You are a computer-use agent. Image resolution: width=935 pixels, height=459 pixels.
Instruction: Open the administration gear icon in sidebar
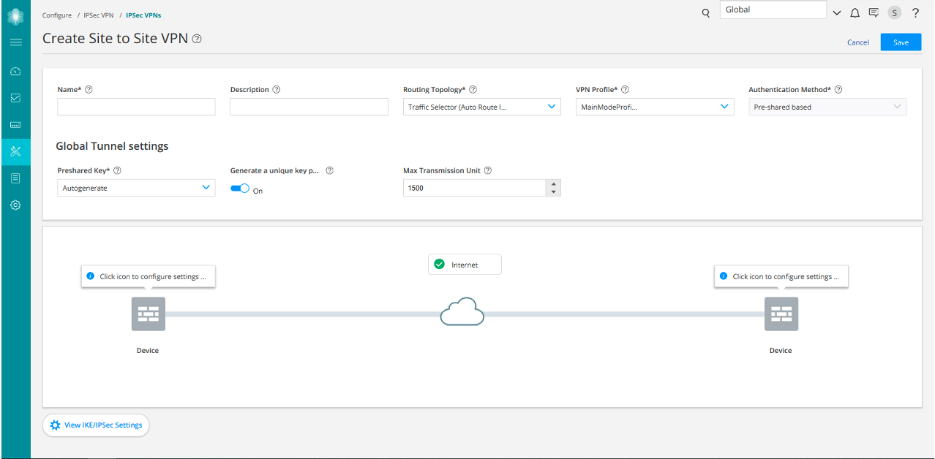[15, 205]
